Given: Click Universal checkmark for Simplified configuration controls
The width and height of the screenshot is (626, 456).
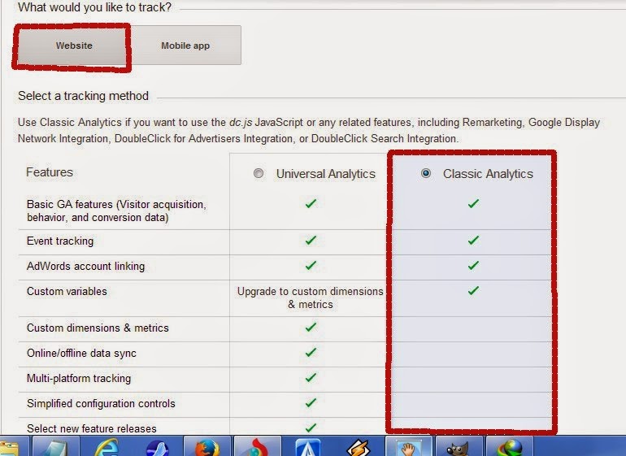Looking at the screenshot, I should 311,402.
